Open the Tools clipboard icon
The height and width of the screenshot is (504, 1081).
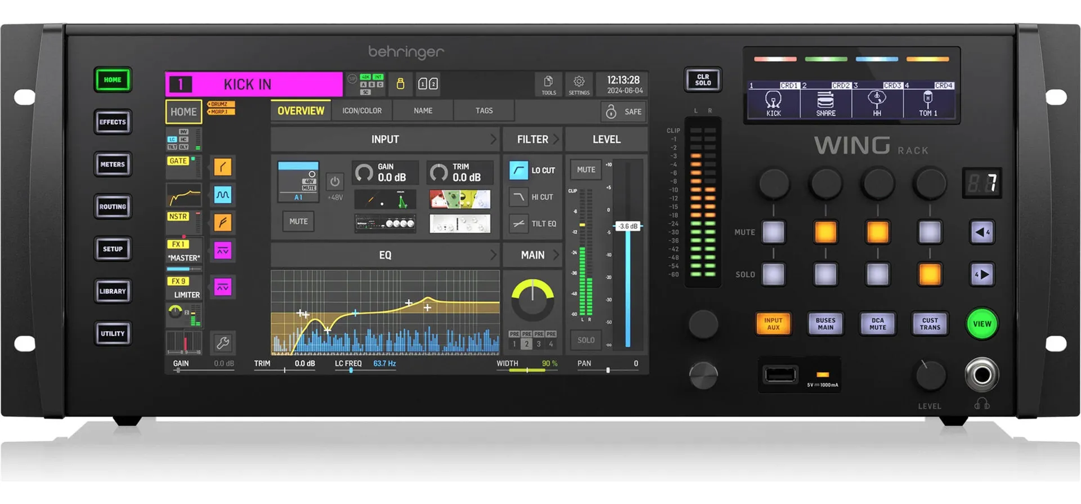pos(548,84)
